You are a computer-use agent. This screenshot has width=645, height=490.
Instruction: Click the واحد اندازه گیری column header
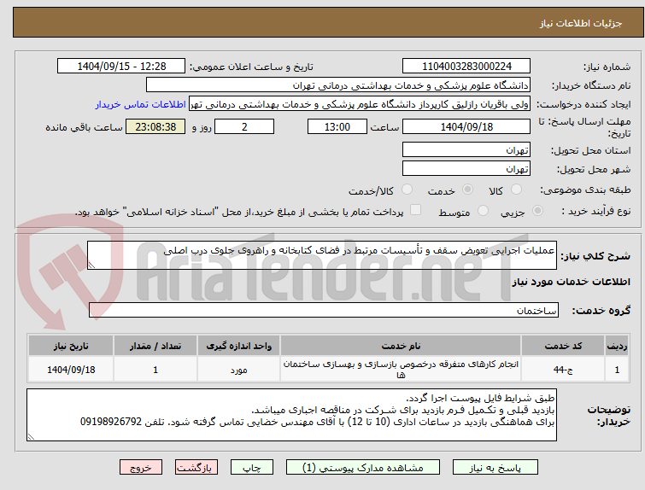click(238, 346)
